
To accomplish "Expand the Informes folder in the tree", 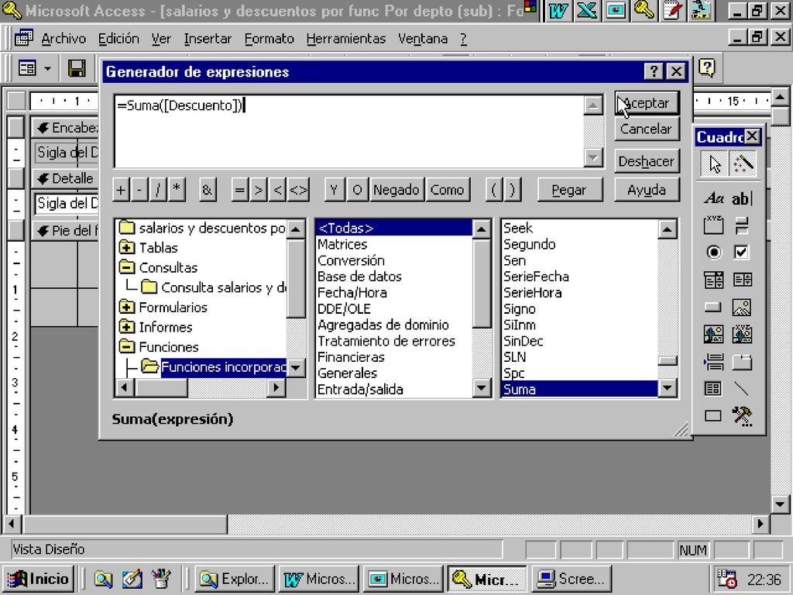I will coord(126,327).
